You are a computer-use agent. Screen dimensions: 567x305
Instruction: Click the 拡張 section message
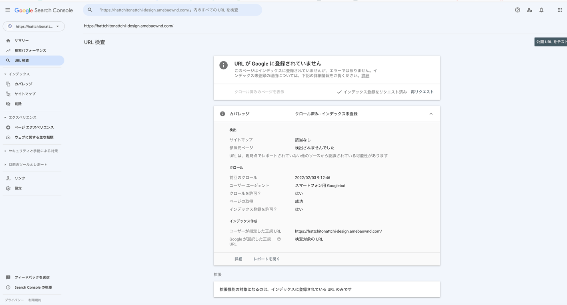[x=286, y=289]
